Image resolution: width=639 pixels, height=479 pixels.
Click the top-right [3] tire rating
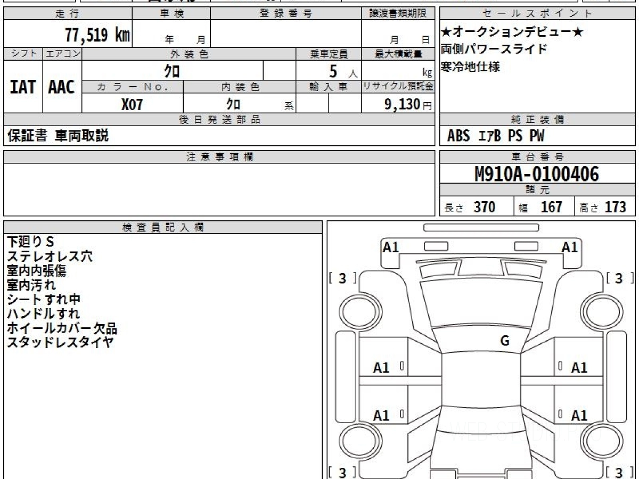[x=619, y=278]
